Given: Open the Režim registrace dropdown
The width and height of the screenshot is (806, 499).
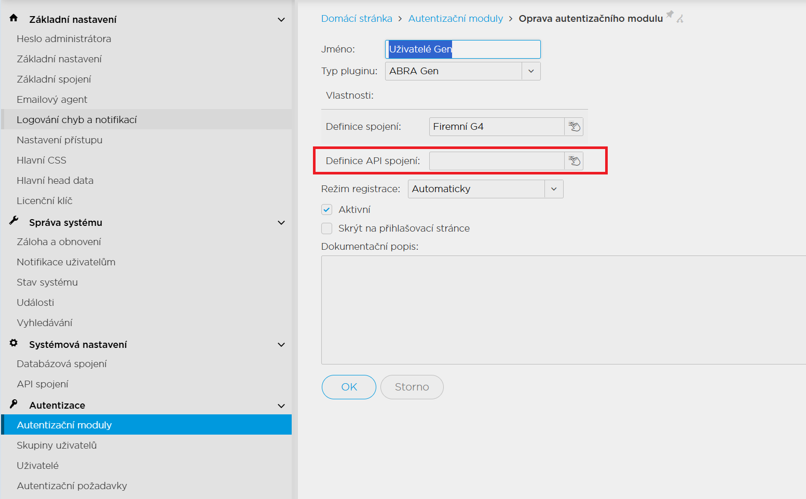Looking at the screenshot, I should 553,189.
